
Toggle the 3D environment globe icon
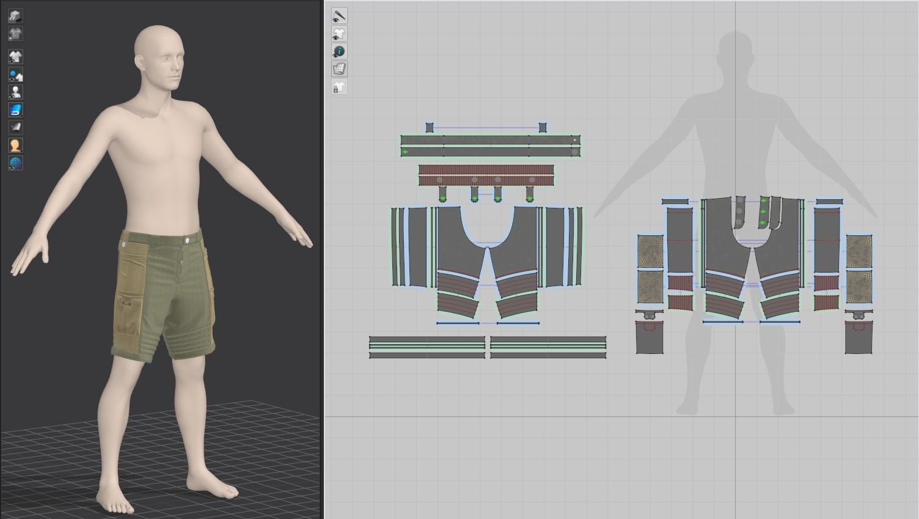click(15, 163)
